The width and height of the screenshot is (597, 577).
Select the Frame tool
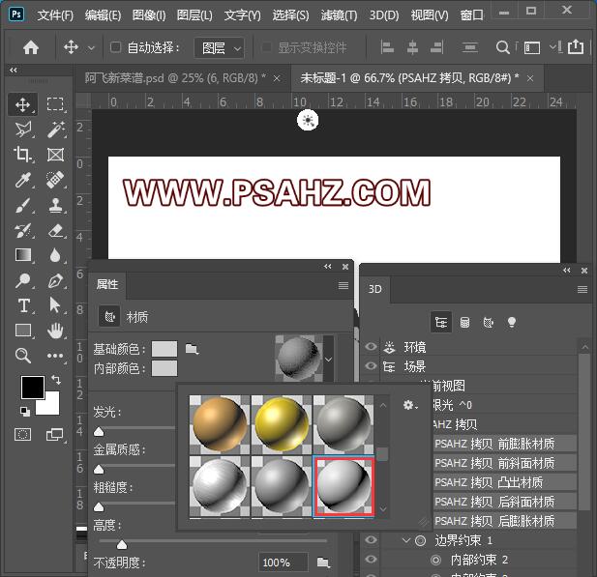click(55, 155)
